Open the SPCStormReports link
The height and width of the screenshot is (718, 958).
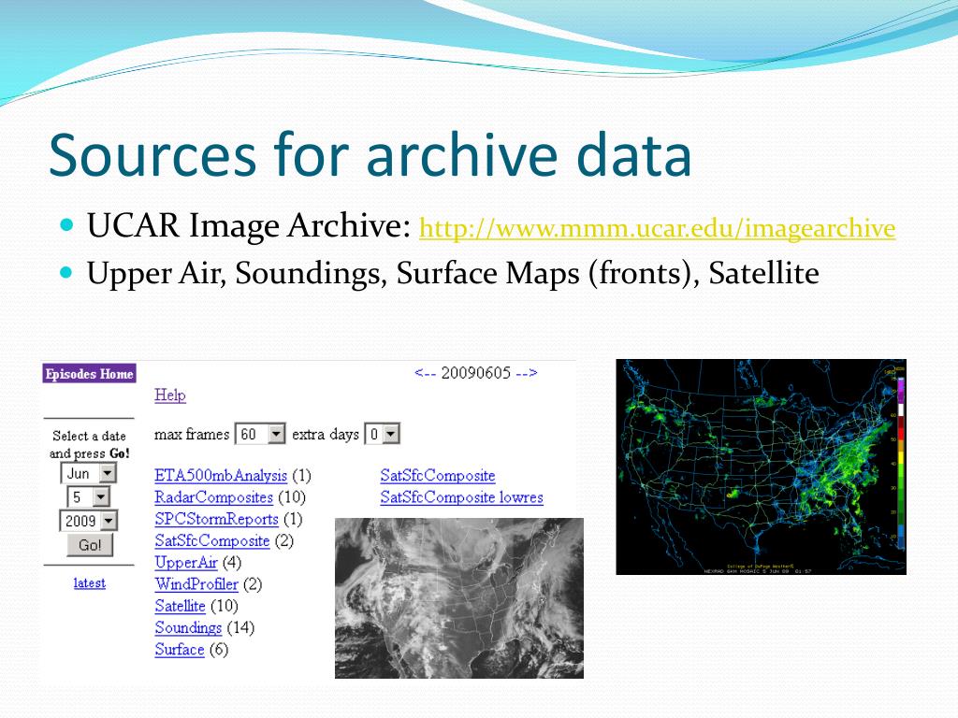[x=216, y=520]
